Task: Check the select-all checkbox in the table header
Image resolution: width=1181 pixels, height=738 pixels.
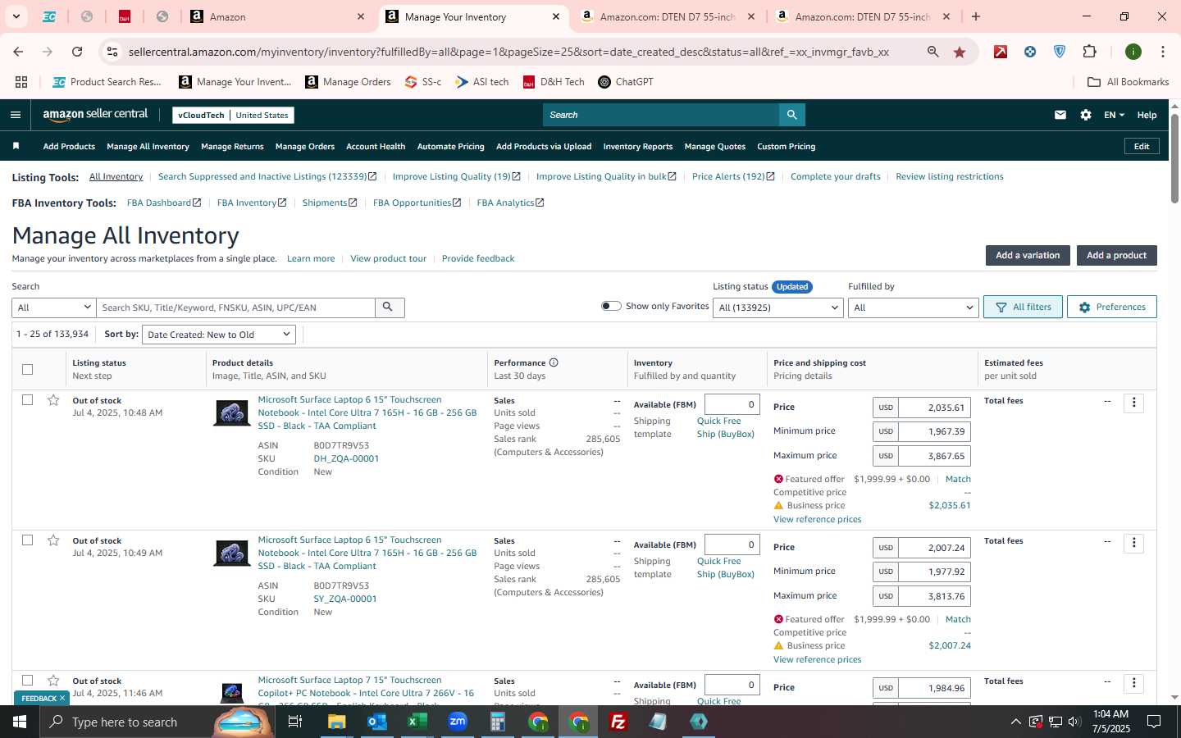Action: coord(27,369)
